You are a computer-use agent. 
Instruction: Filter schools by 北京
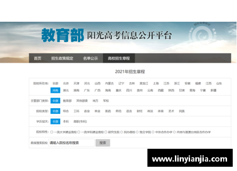pyautogui.click(x=66, y=83)
